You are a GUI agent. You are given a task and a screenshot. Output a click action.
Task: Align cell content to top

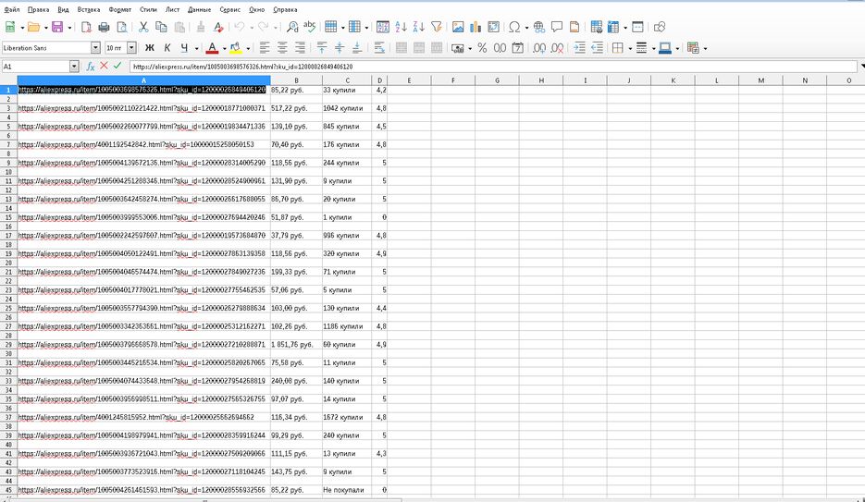click(x=322, y=48)
